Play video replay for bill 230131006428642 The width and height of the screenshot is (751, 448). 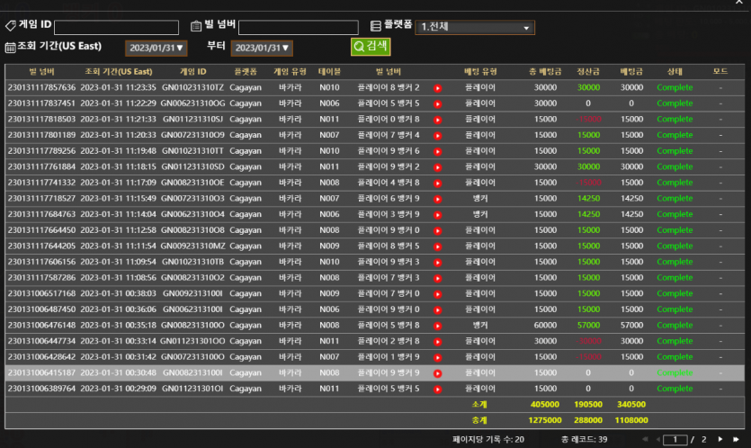tap(437, 357)
